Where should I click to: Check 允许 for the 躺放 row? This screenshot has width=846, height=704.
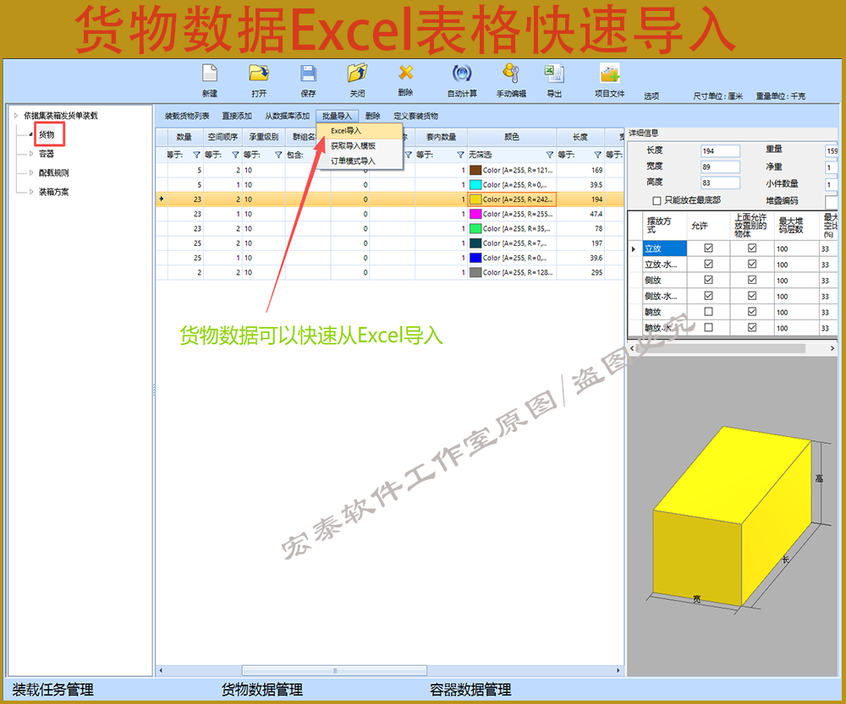(708, 312)
